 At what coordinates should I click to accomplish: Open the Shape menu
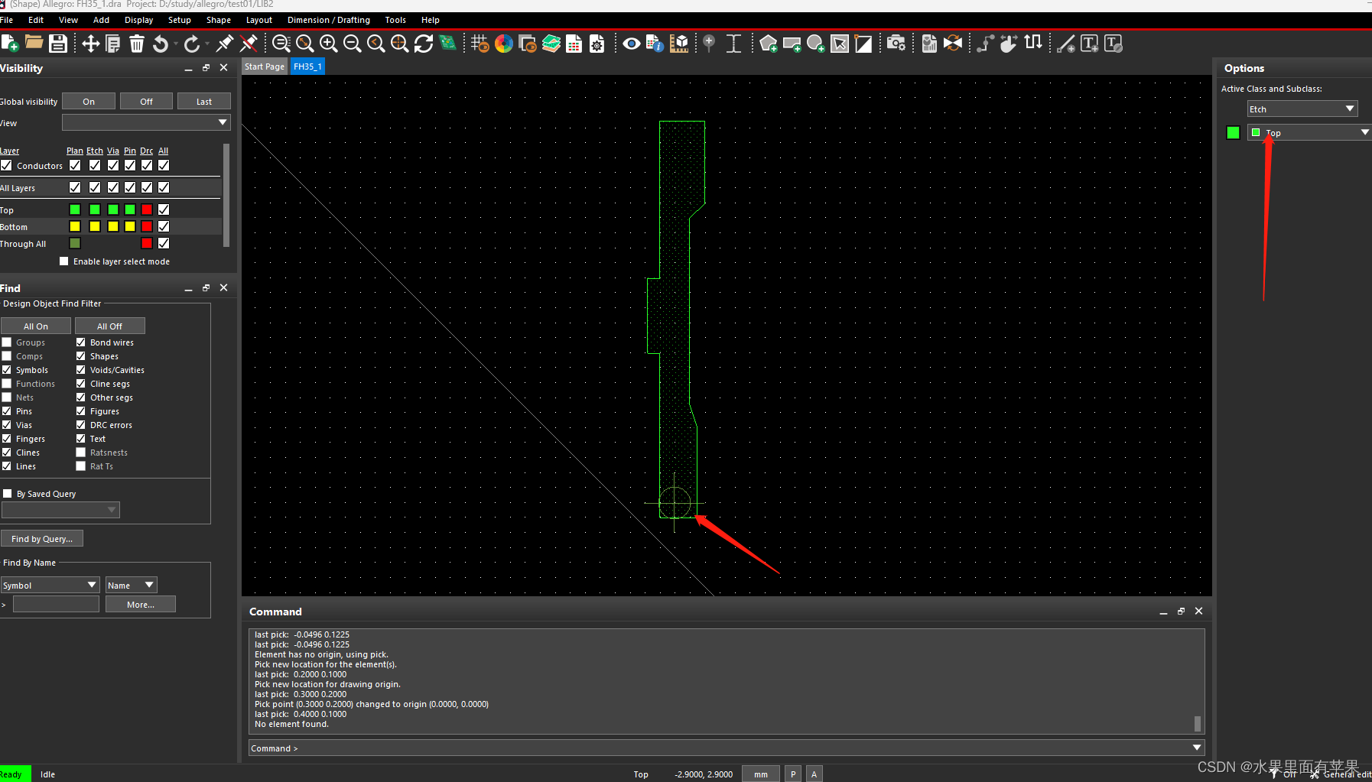(218, 20)
